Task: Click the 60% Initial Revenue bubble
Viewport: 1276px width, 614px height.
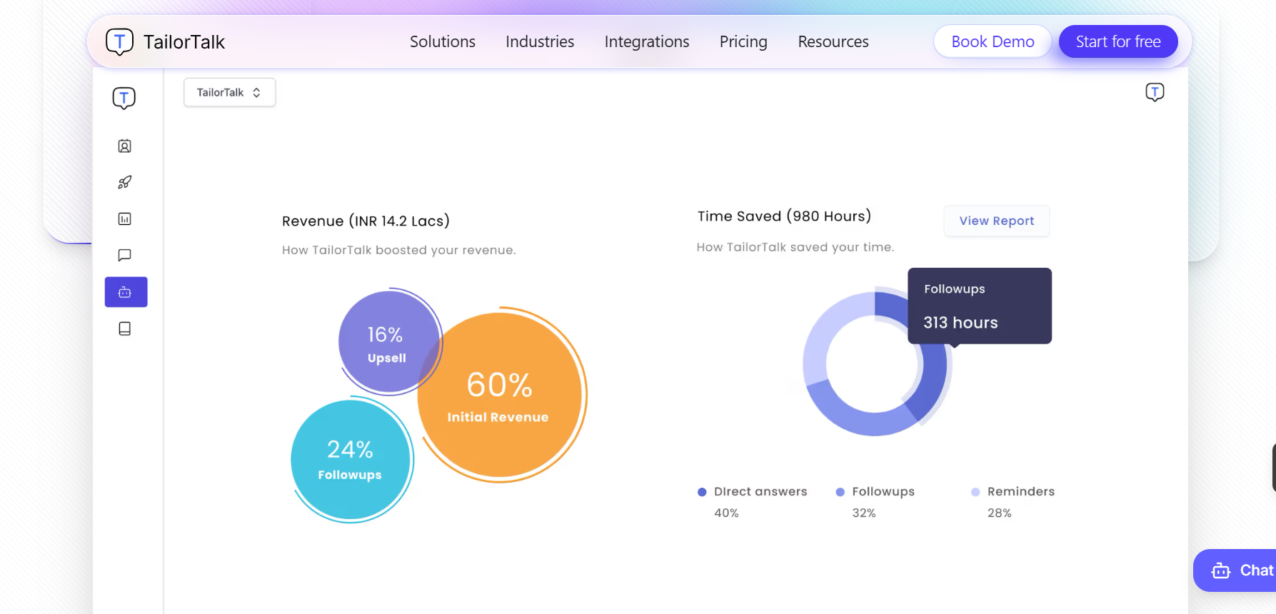Action: coord(500,396)
